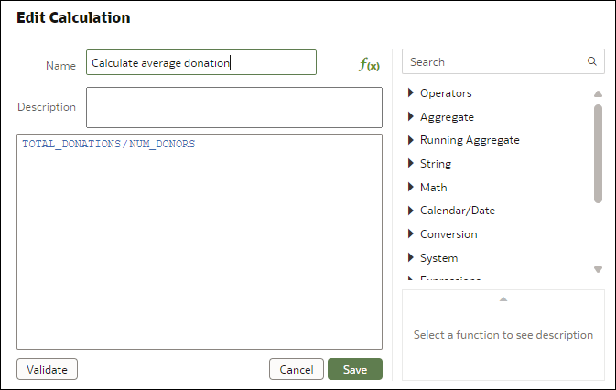Expand the Aggregate functions category

(411, 116)
